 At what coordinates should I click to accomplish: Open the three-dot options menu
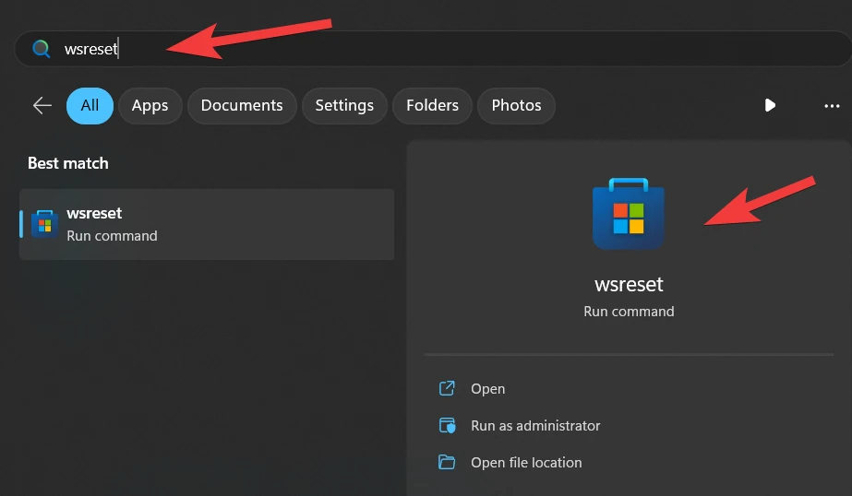click(x=832, y=106)
